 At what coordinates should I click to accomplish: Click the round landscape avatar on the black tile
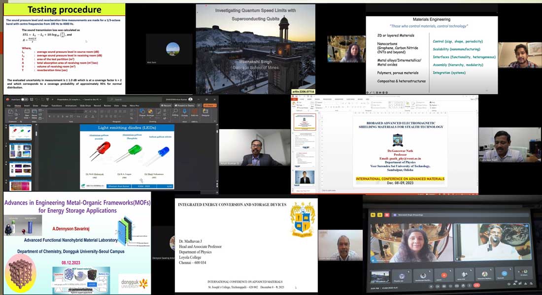[173, 49]
